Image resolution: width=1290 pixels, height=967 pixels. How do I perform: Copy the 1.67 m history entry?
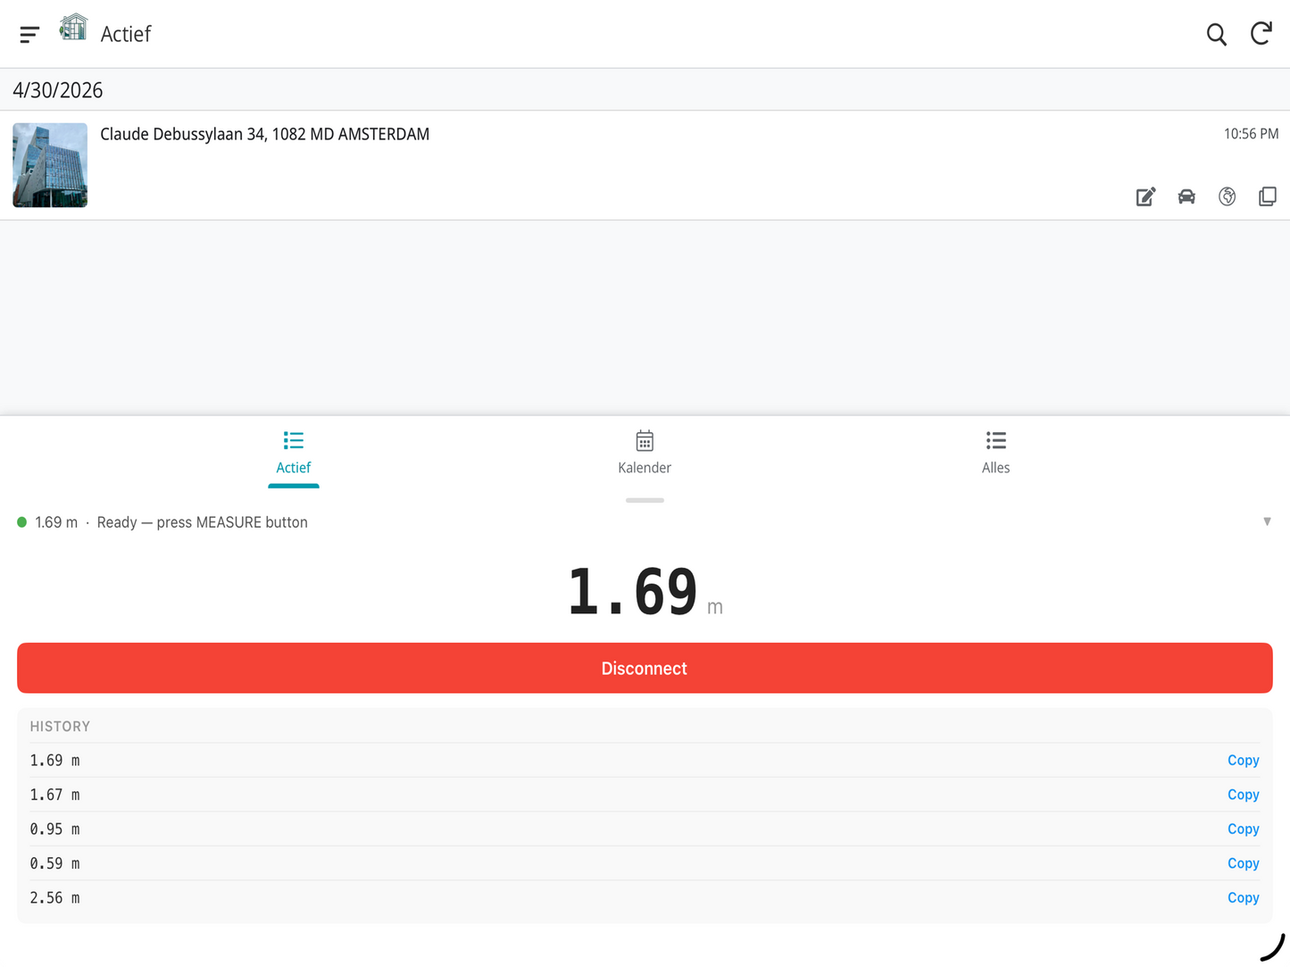tap(1243, 795)
